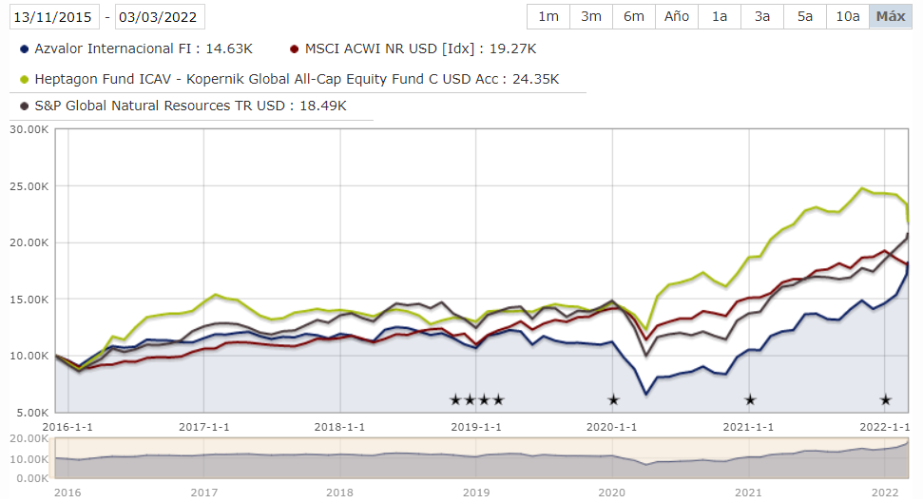This screenshot has height=503, width=923.
Task: Toggle Azvalor Internacional FI legend dot
Action: [24, 48]
